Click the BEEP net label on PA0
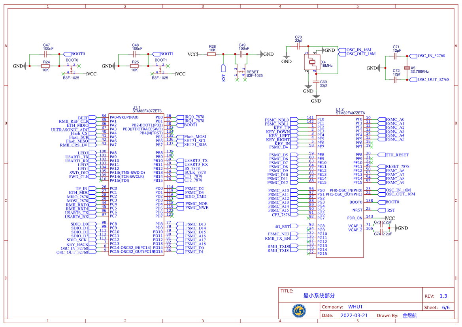Viewport: 462px width, 327px height. (x=83, y=118)
